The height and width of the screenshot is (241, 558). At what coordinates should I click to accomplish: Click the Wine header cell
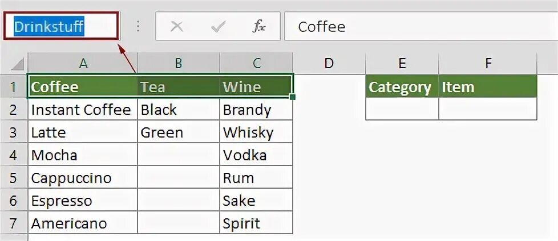[256, 86]
